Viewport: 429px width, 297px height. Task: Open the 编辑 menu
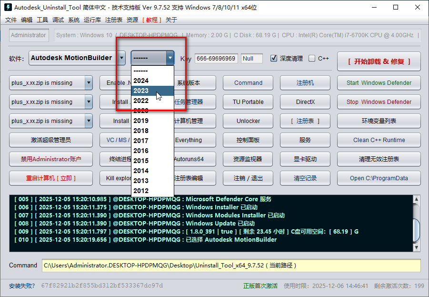tap(27, 20)
